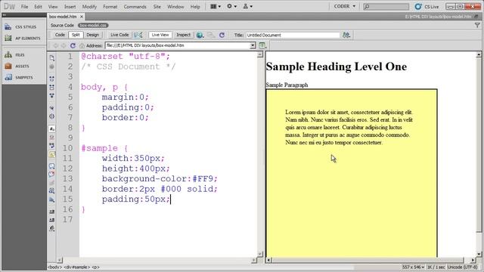Click the filter icon at right of Source Code bar

tap(477, 25)
